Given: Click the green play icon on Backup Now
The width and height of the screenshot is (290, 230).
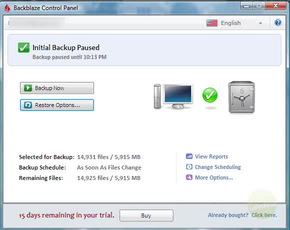Looking at the screenshot, I should coord(28,88).
